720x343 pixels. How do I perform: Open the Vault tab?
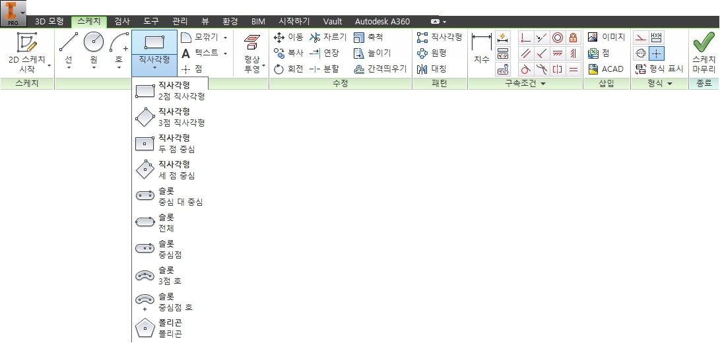point(333,22)
